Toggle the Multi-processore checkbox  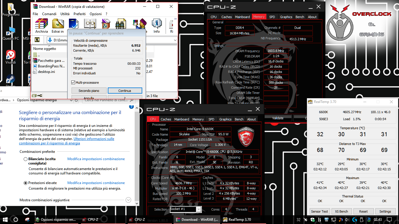click(x=73, y=83)
